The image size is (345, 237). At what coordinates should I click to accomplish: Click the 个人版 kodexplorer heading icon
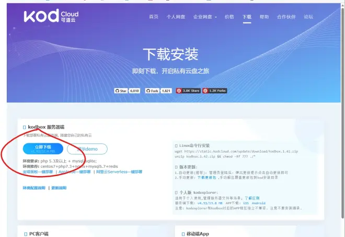tap(176, 193)
